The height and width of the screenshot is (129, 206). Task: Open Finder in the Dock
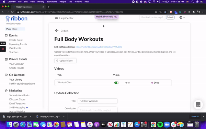click(x=9, y=125)
